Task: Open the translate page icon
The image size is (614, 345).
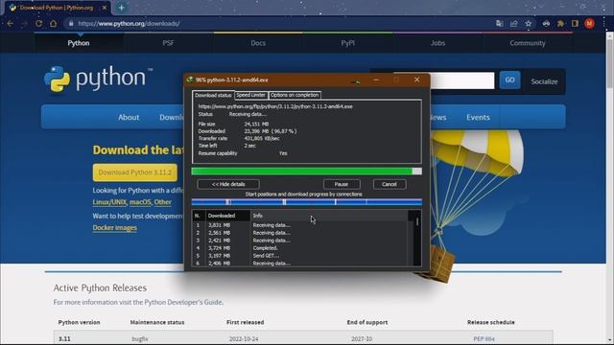Action: point(499,23)
